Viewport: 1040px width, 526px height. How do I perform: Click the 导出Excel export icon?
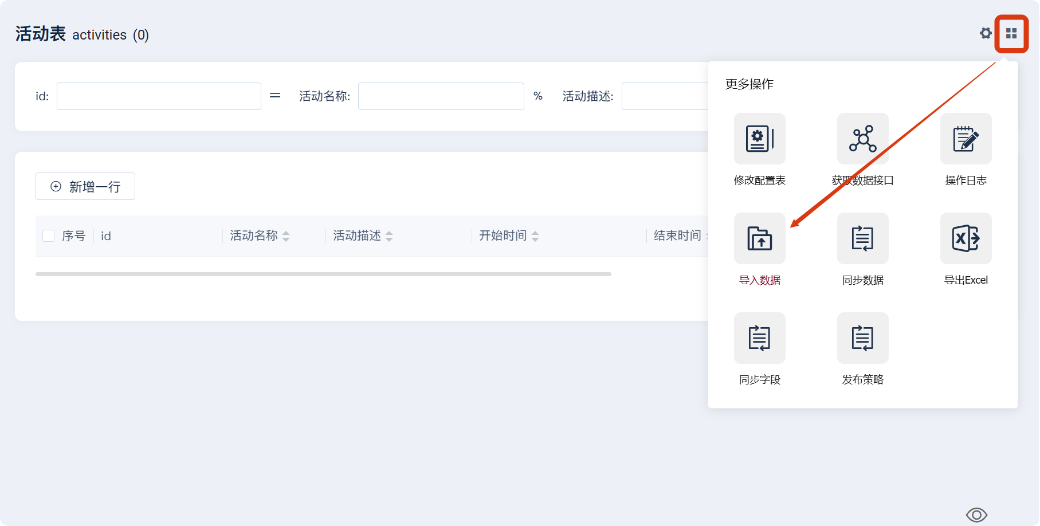[965, 239]
